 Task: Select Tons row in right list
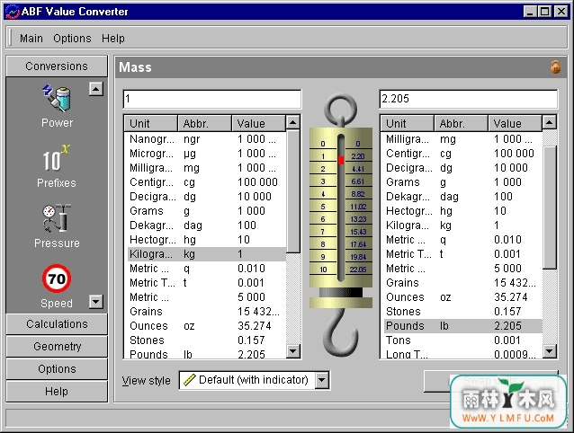[x=462, y=340]
